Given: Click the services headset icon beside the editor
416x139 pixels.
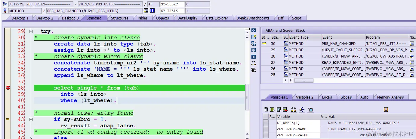Looking at the screenshot, I should click(x=253, y=64).
